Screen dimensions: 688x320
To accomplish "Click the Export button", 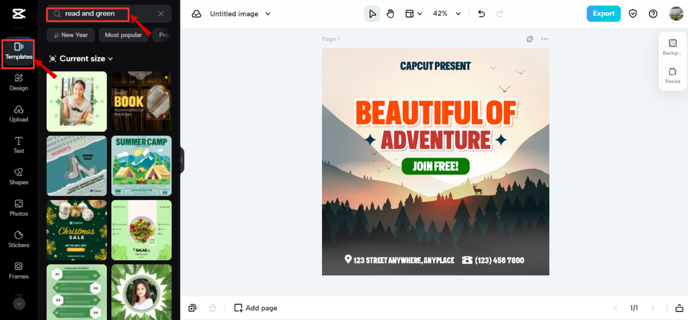I will coord(604,14).
